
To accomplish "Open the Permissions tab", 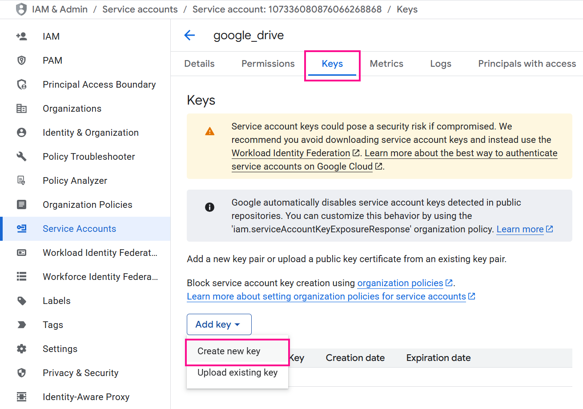I will point(267,64).
